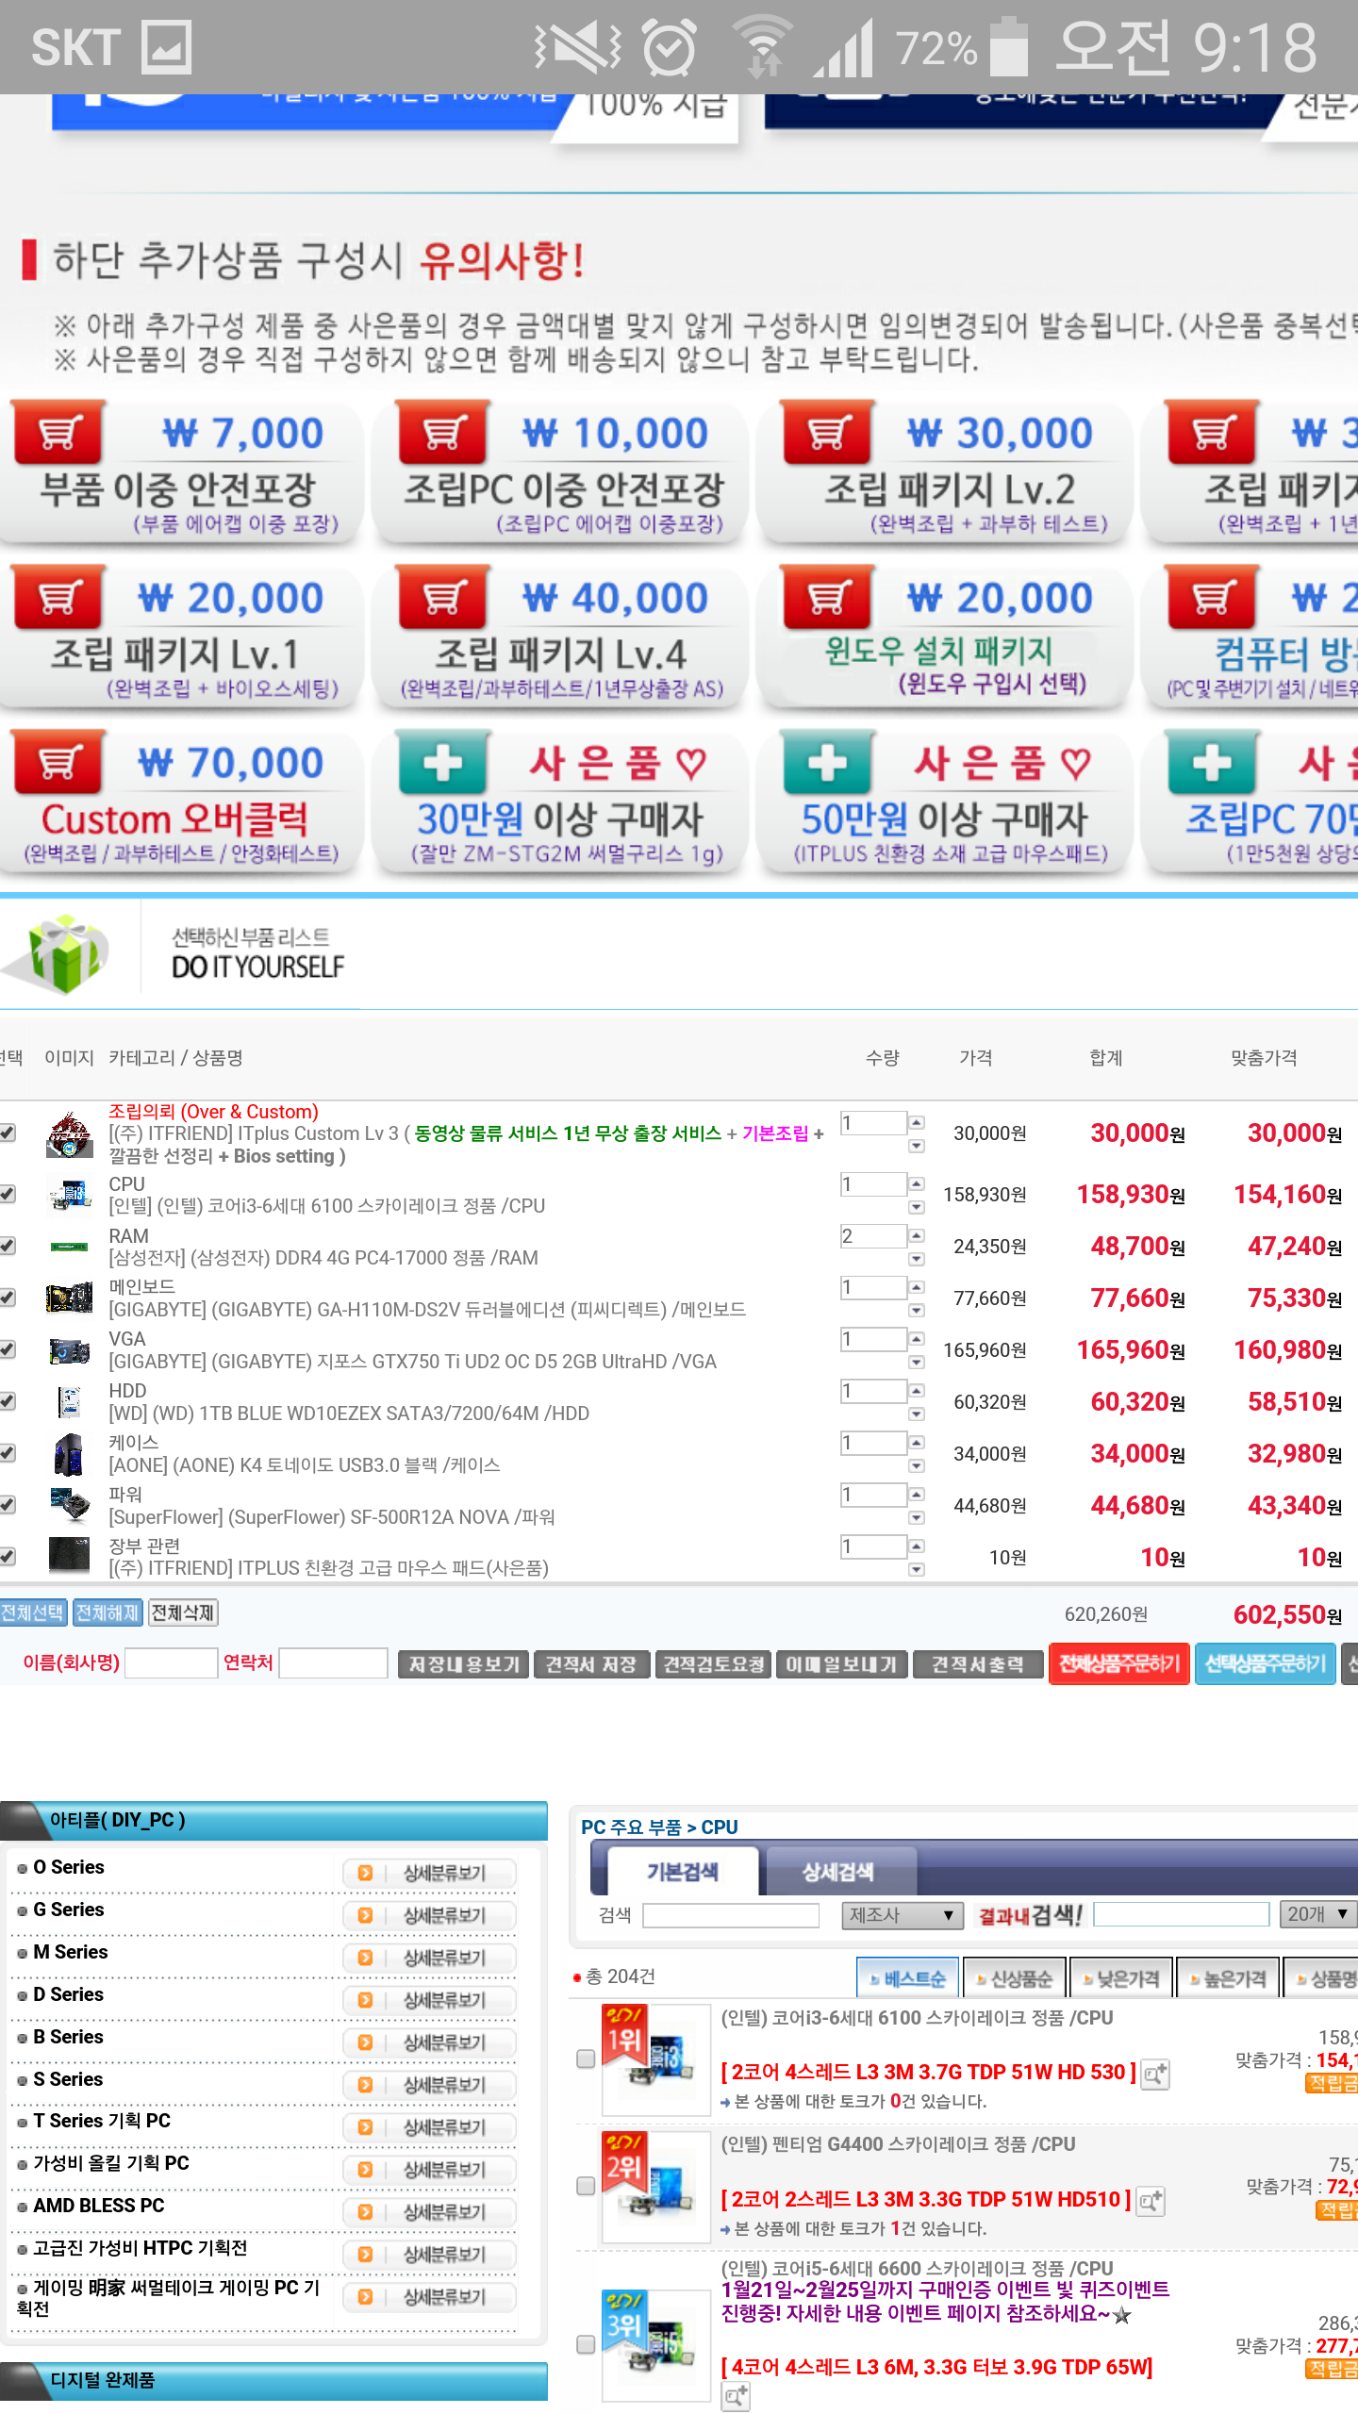Screen dimensions: 1358x2414
Task: Tap the alarm clock status bar icon
Action: (670, 47)
